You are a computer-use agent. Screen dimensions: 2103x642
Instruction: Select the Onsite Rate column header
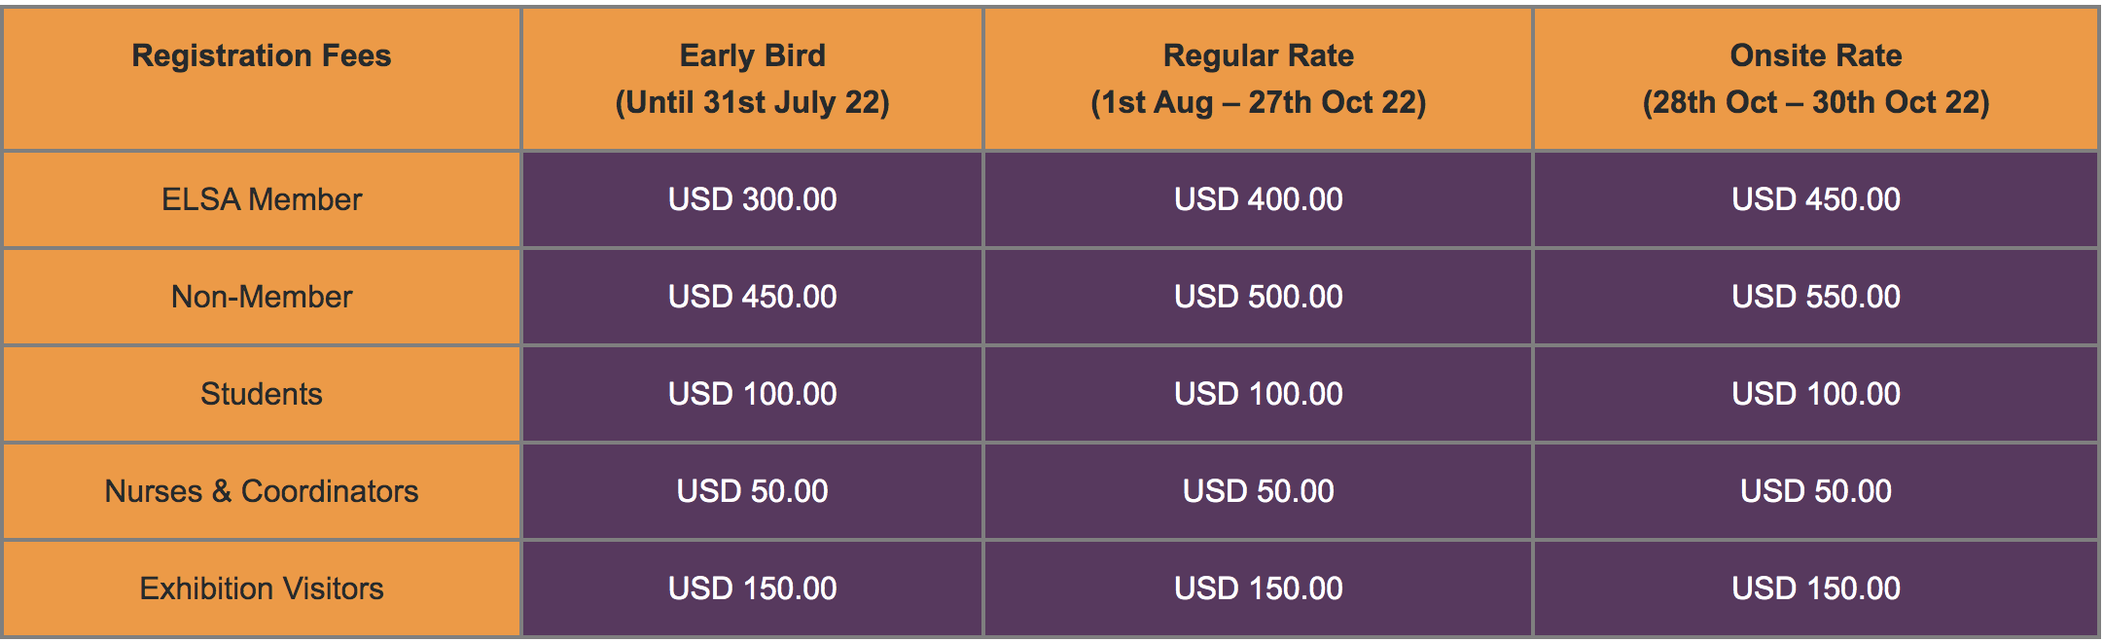point(1815,79)
